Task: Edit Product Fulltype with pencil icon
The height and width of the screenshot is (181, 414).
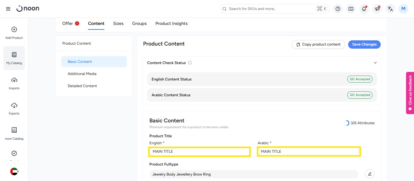Action: 369,174
